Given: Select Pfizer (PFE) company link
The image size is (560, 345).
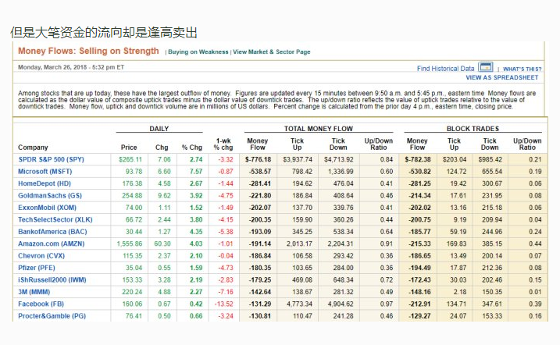Looking at the screenshot, I should [37, 268].
